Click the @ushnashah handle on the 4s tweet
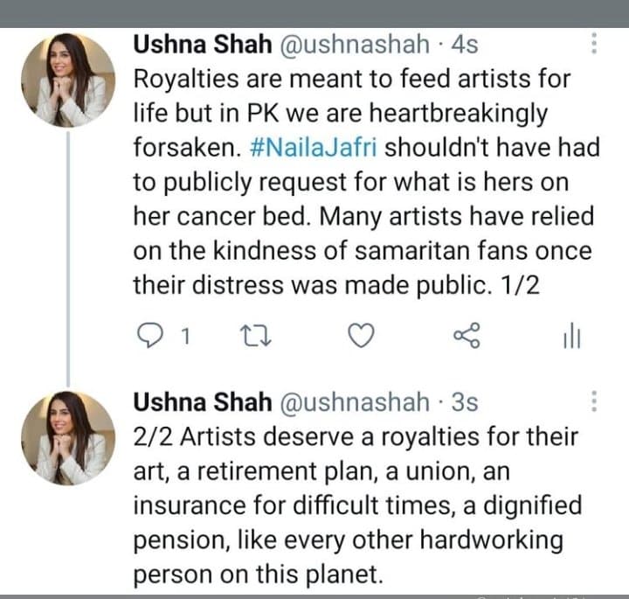Image resolution: width=629 pixels, height=599 pixels. [x=354, y=45]
